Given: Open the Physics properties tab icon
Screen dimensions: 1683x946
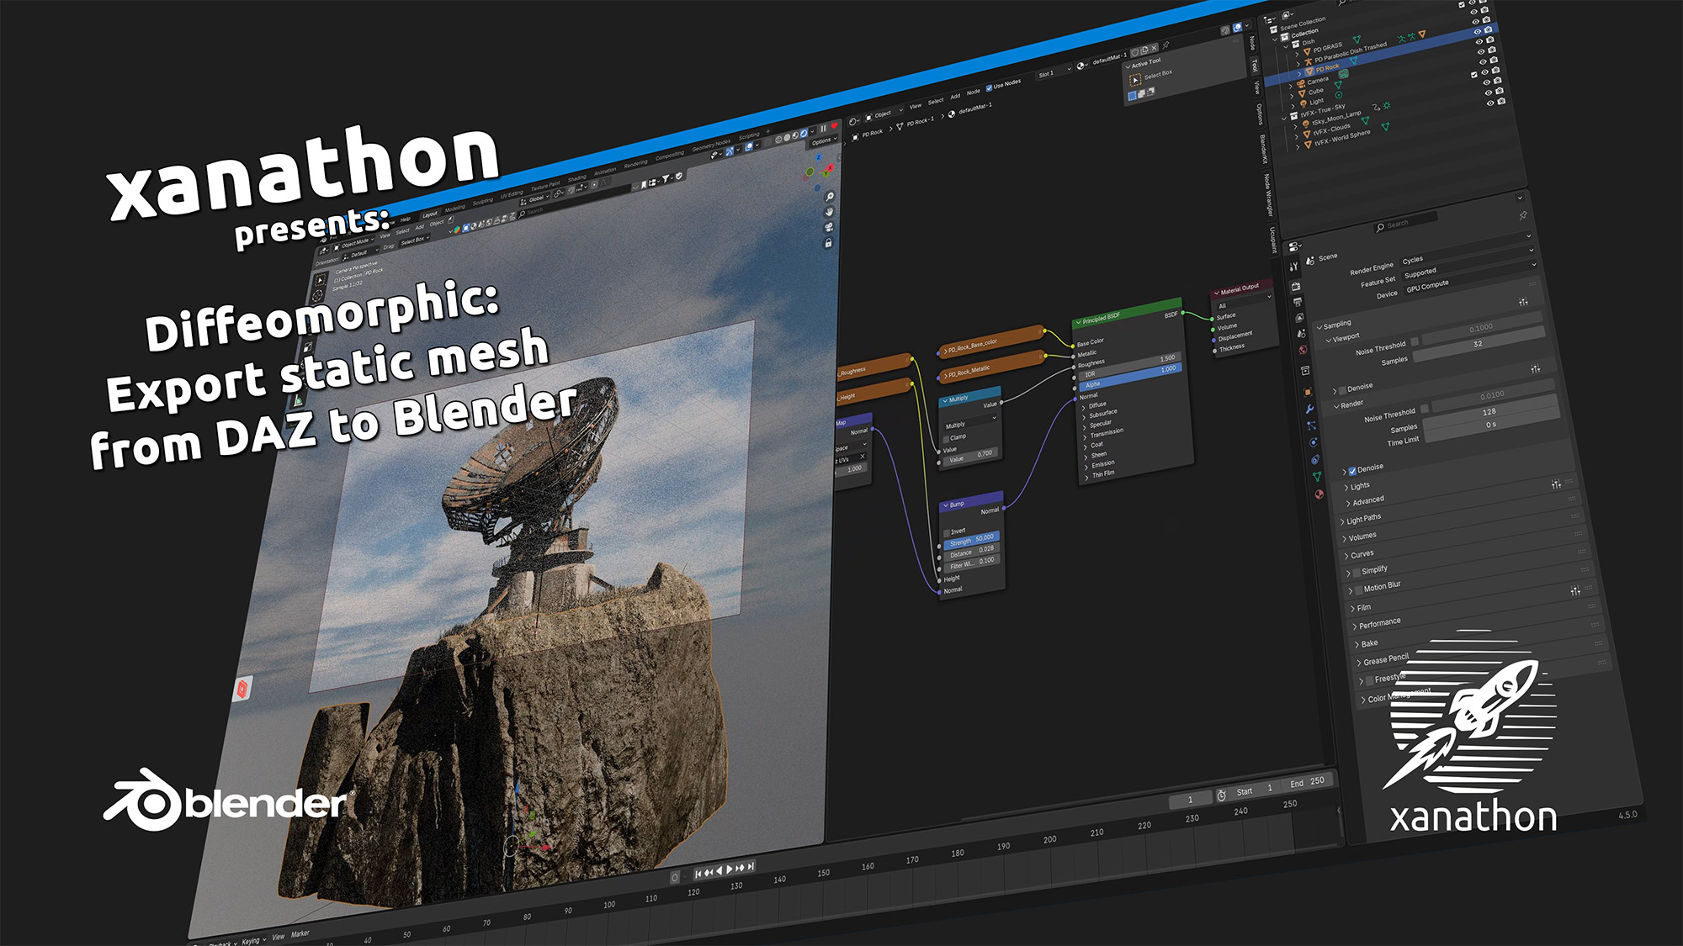Looking at the screenshot, I should pos(1313,442).
